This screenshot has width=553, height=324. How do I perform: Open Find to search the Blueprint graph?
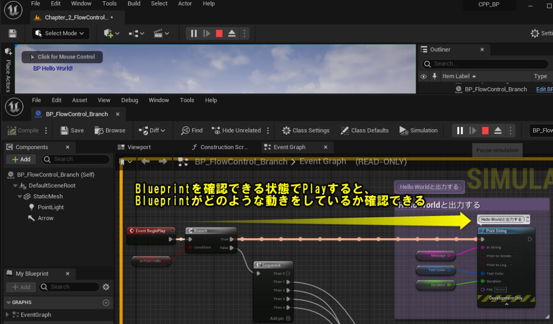click(x=191, y=130)
